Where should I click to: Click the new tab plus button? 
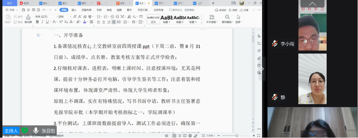click(213, 3)
